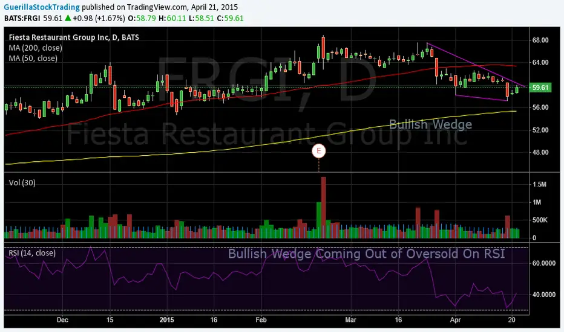The width and height of the screenshot is (564, 332).
Task: Click the Bullish Wedge annotation text
Action: point(430,124)
